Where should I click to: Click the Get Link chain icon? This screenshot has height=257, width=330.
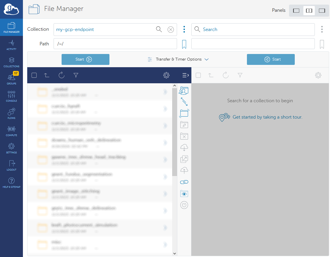pyautogui.click(x=184, y=182)
